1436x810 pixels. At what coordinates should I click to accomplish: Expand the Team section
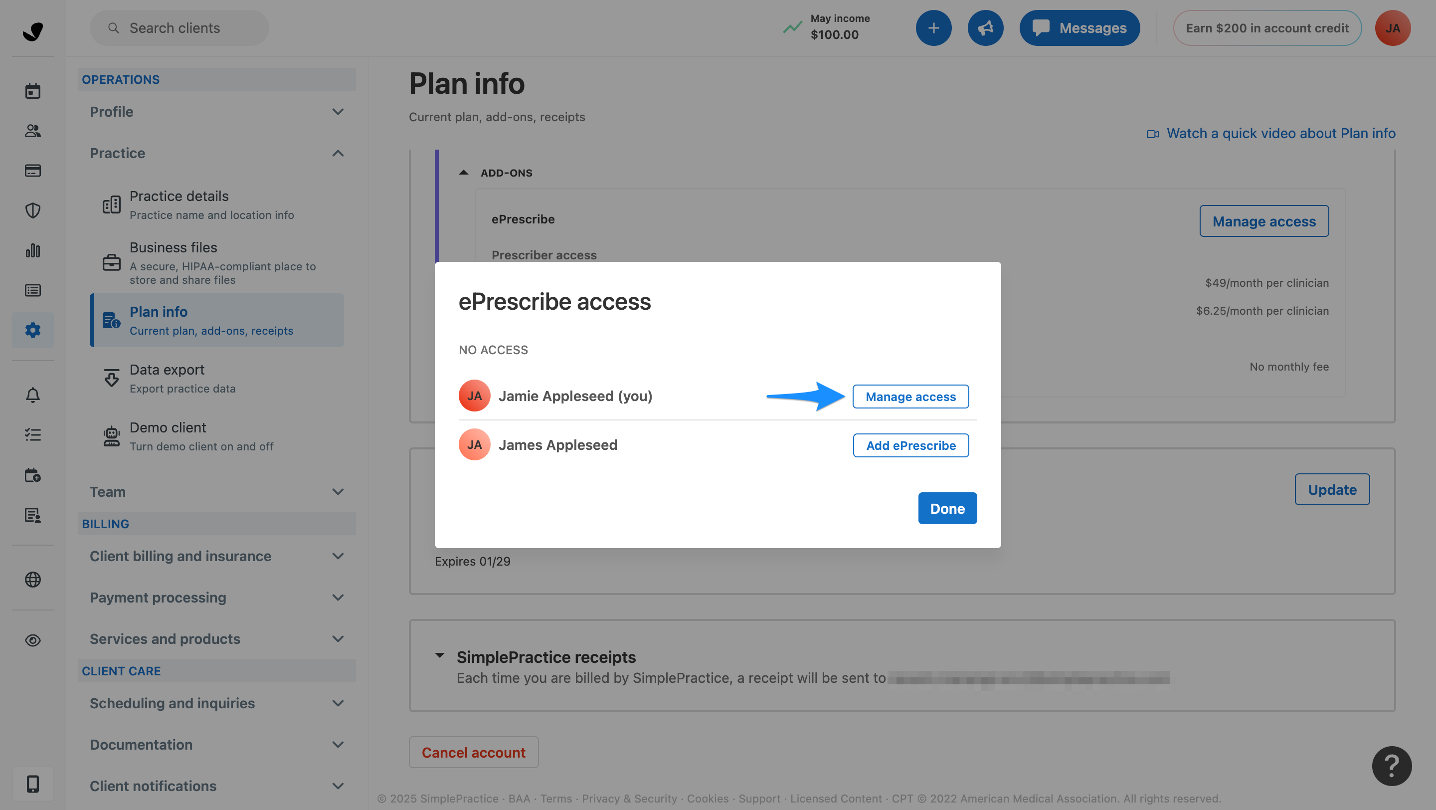click(x=216, y=492)
